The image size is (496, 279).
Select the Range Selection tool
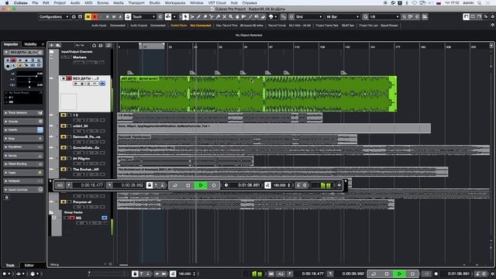pos(192,17)
